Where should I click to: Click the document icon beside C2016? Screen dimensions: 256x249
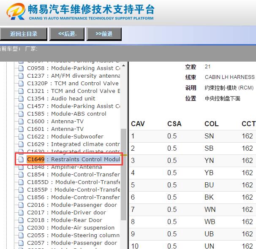click(x=21, y=205)
